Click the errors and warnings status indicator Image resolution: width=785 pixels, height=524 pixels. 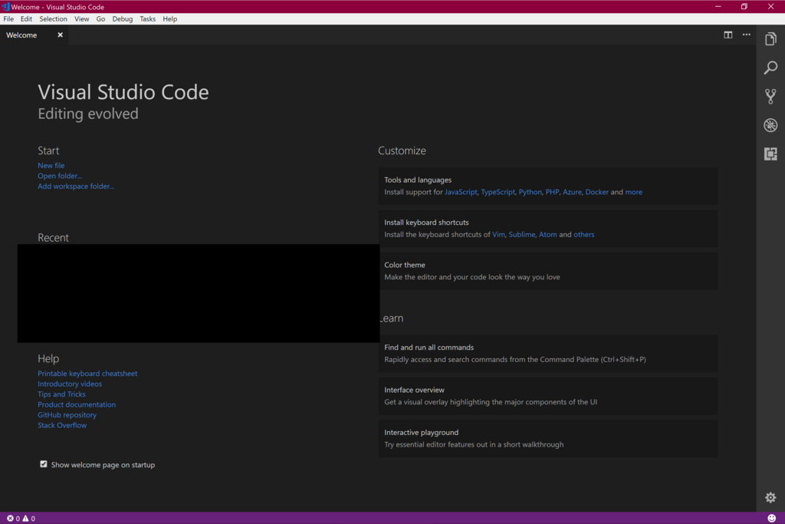(21, 518)
